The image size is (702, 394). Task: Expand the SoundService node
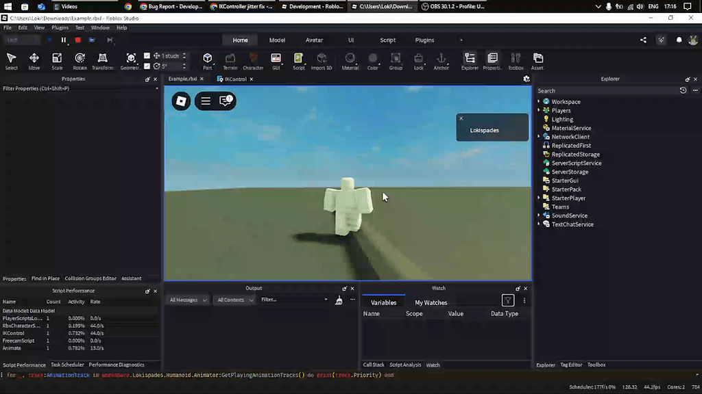[x=539, y=215]
